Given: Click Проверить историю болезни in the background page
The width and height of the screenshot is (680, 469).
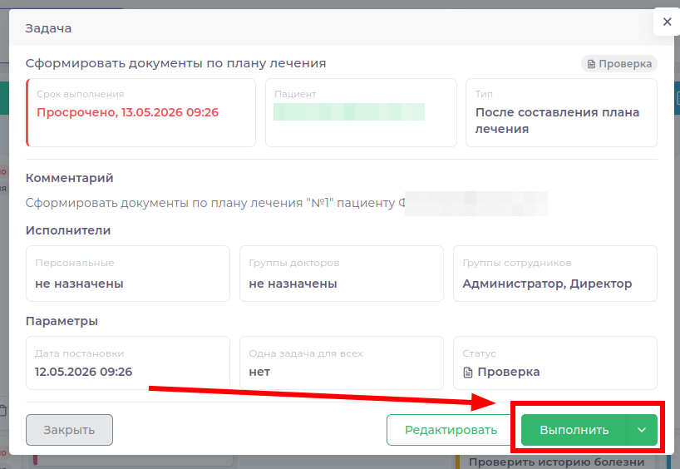Looking at the screenshot, I should point(556,462).
